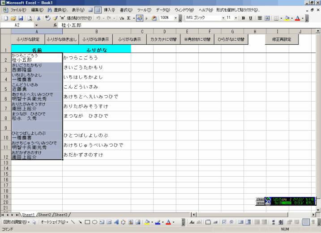321x233 pixels.
Task: Click the AutoSum sigma icon
Action: point(128,18)
